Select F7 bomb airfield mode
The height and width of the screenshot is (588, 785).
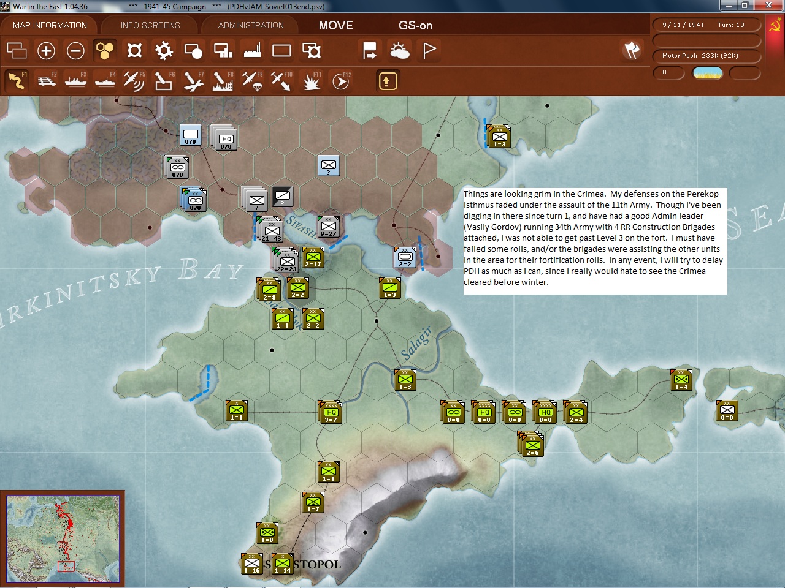193,80
